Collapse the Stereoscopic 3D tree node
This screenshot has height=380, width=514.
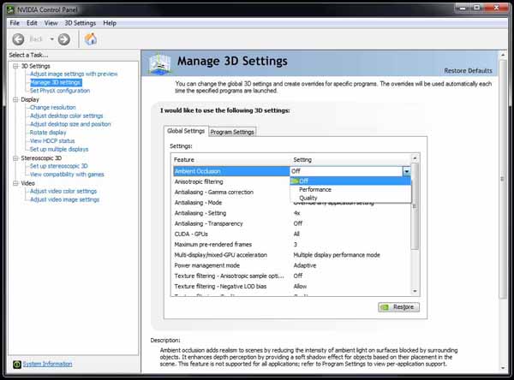[x=15, y=158]
